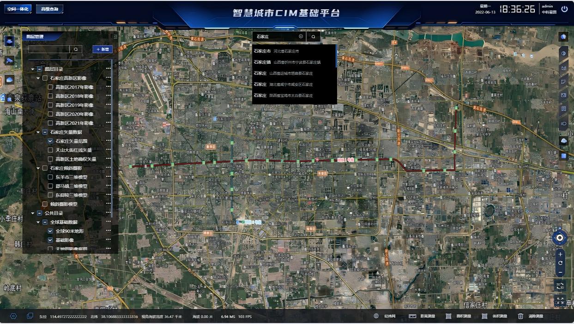This screenshot has width=574, height=324.
Task: Zoom in with the plus icon
Action: pos(560,254)
